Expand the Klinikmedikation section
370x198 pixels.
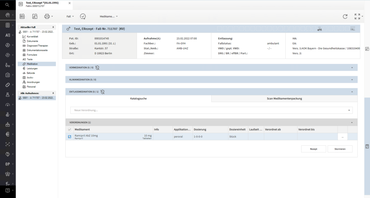pyautogui.click(x=352, y=80)
